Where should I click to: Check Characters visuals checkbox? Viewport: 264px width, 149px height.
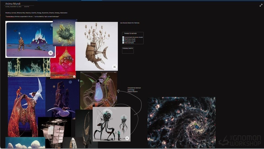pos(123,41)
